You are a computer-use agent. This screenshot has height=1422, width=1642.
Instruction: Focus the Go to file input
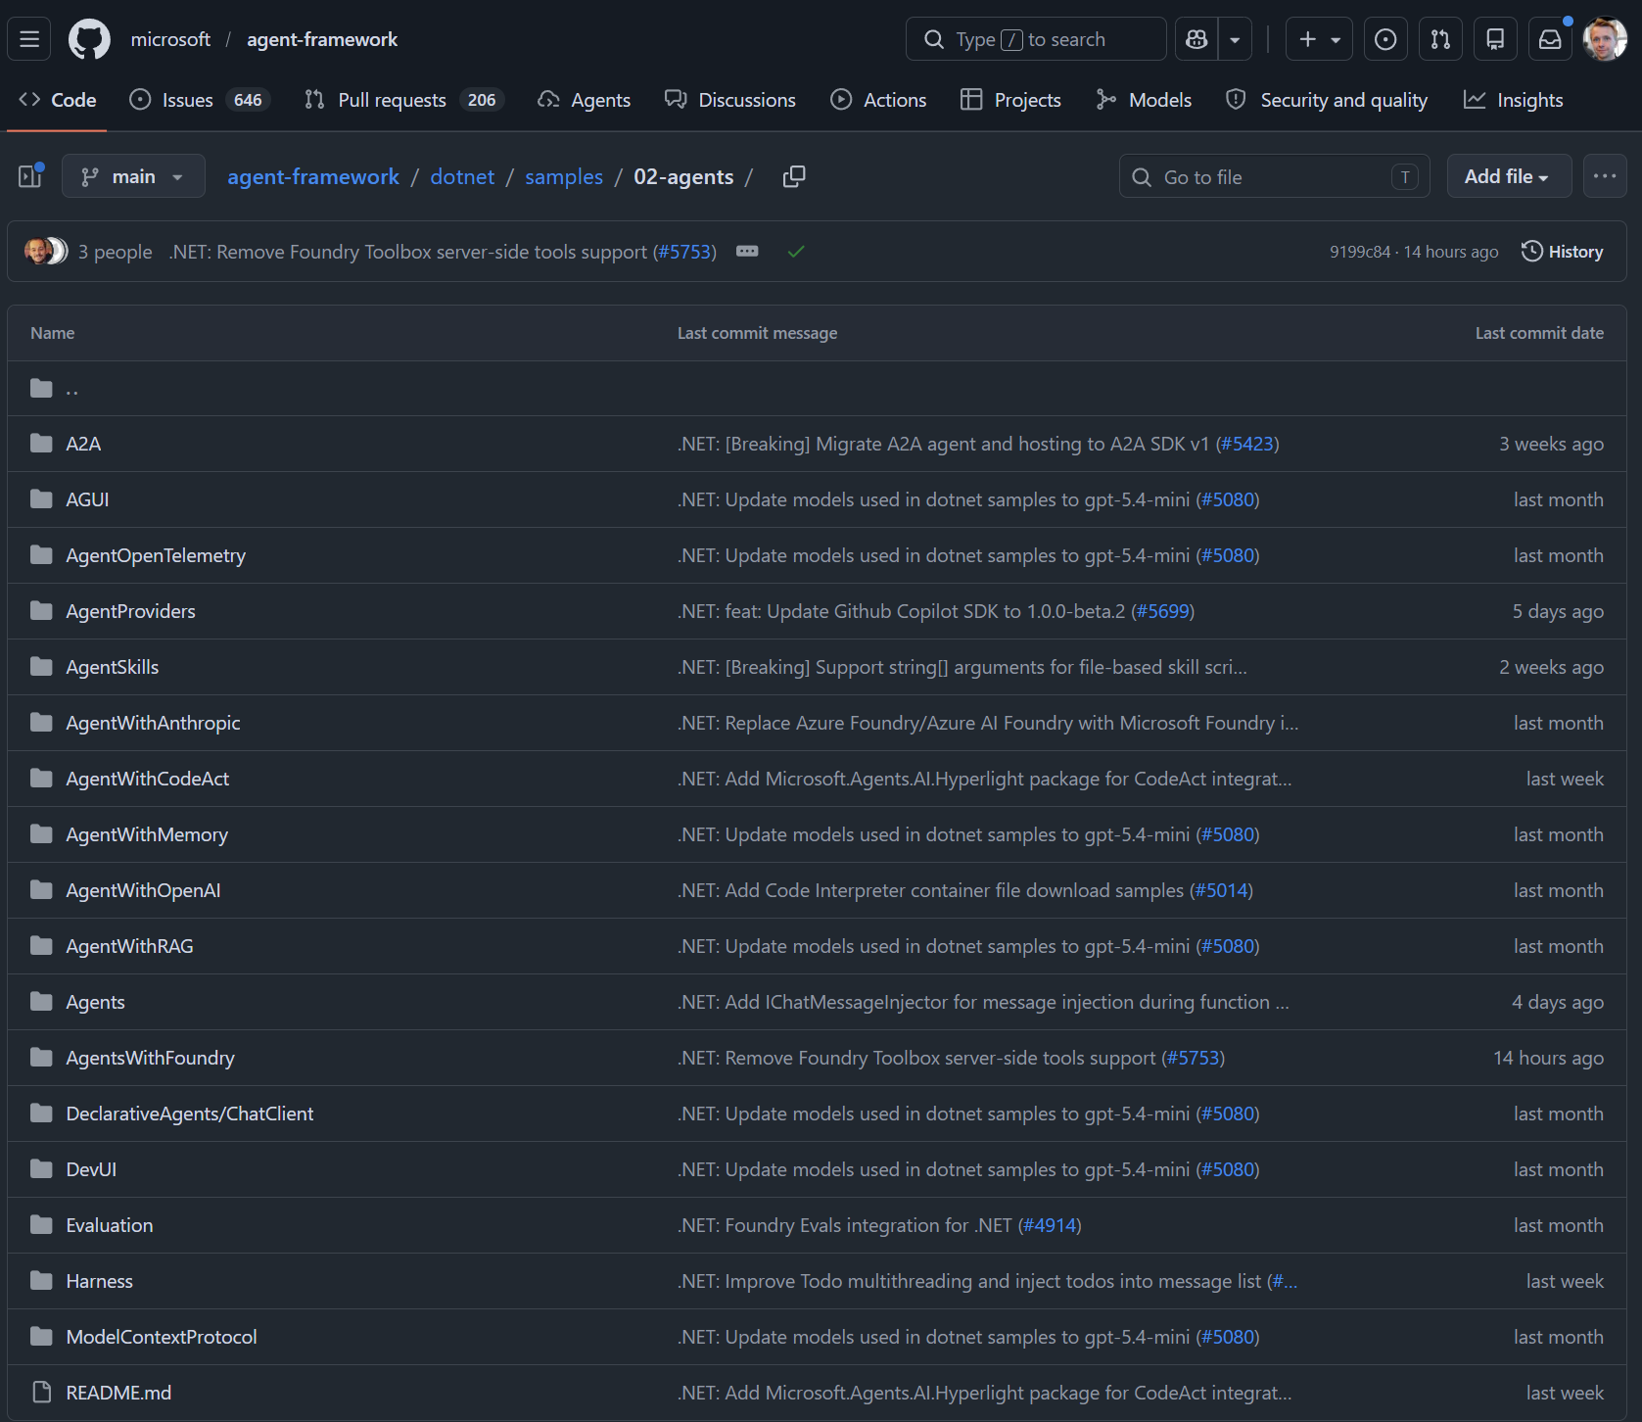1275,176
